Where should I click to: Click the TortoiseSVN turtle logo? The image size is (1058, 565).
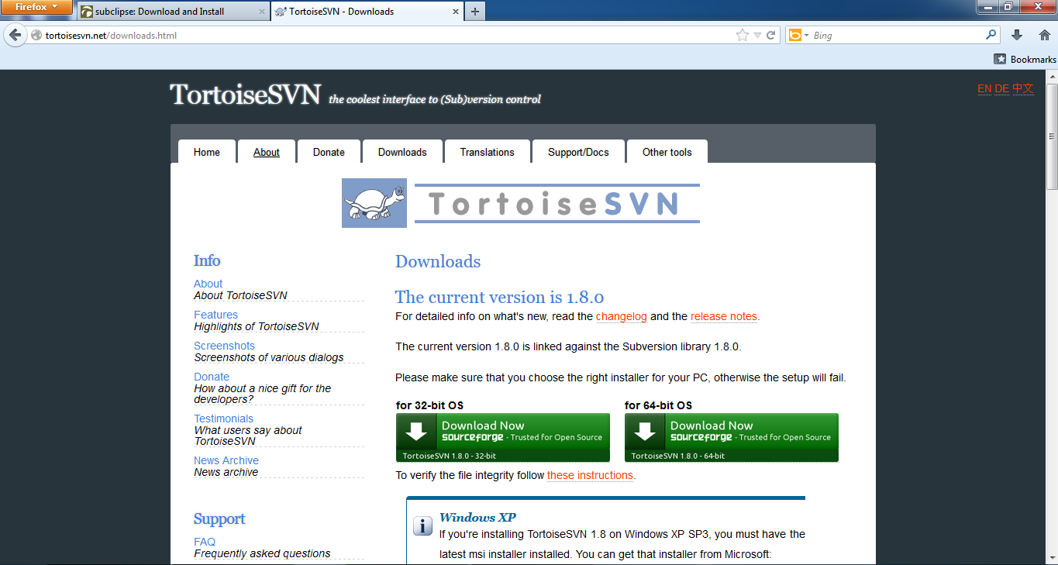tap(374, 203)
